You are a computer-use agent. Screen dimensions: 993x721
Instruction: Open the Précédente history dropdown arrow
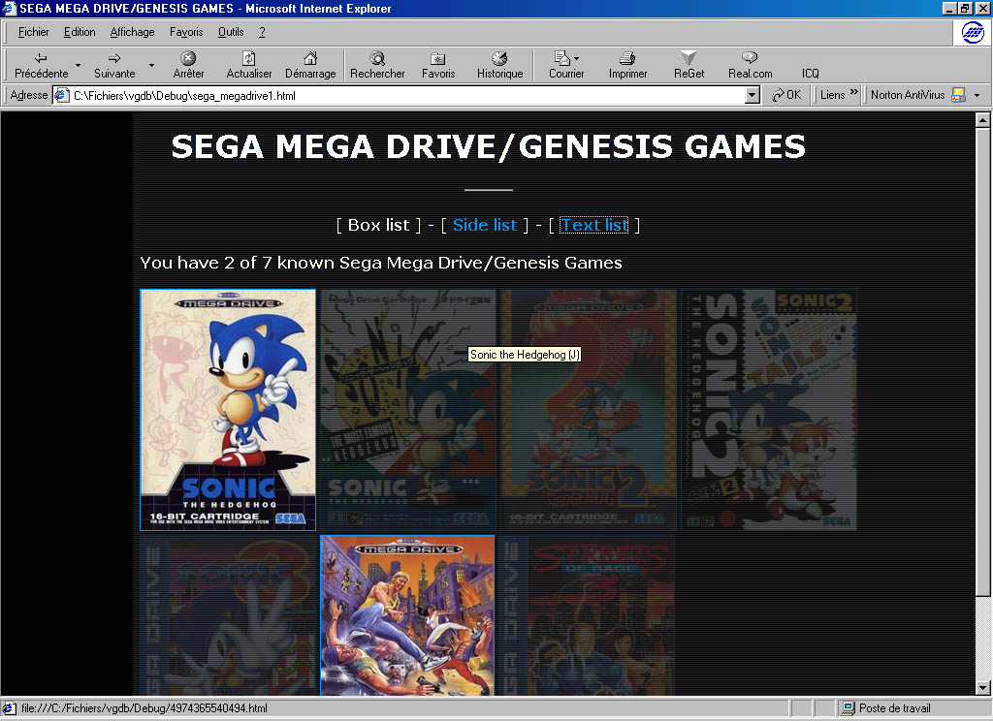[78, 65]
